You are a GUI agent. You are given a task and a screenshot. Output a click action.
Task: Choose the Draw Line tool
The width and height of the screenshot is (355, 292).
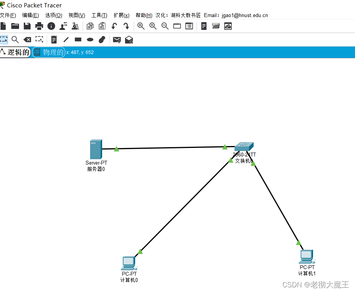pyautogui.click(x=66, y=40)
